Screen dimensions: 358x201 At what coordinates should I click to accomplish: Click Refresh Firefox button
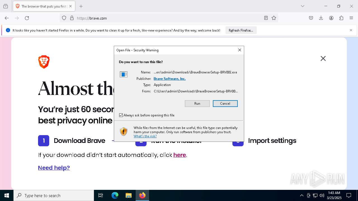pos(241,30)
